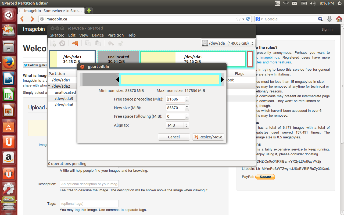Go to the Firefox home page icon

click(339, 19)
